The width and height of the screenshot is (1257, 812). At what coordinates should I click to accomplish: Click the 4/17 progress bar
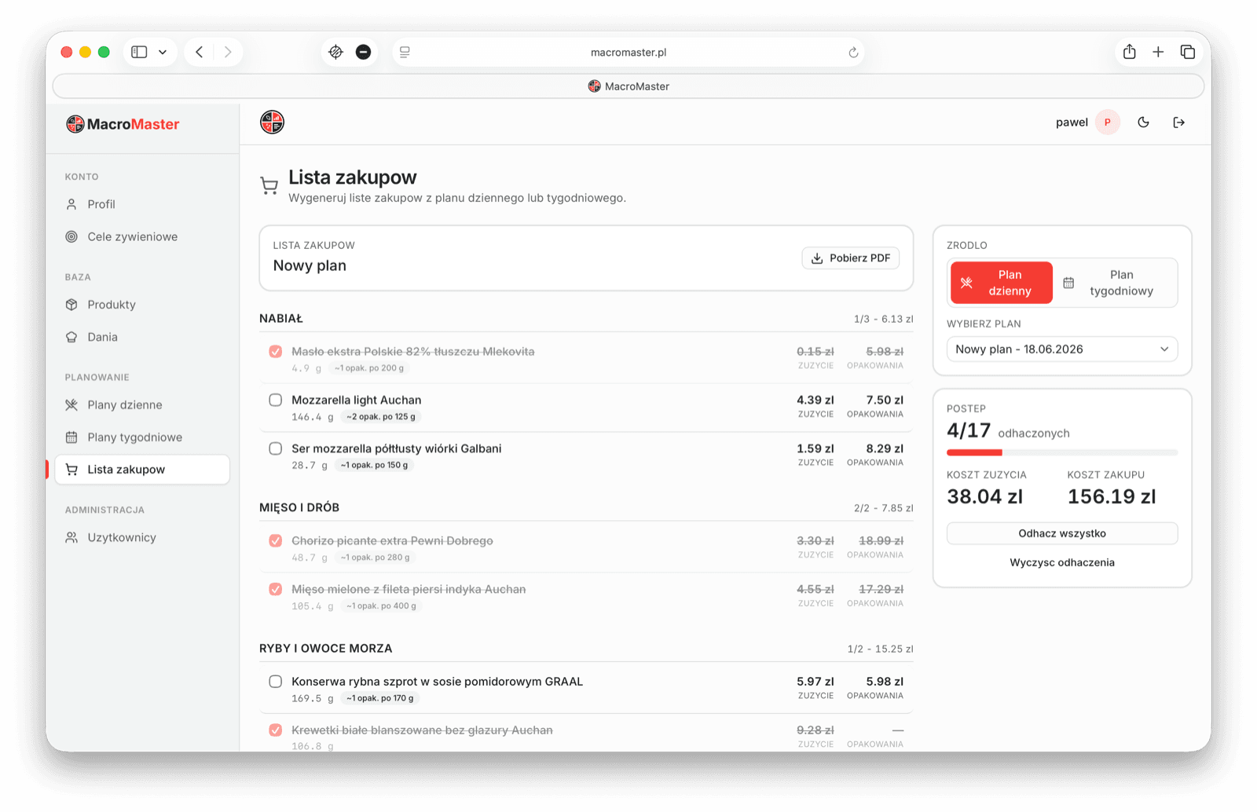pos(1061,452)
